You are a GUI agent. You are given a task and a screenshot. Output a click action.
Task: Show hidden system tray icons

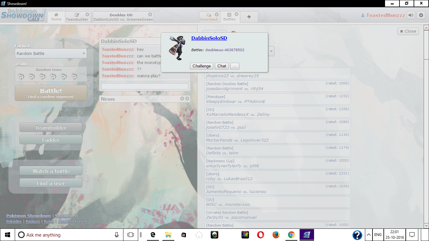pos(368,235)
